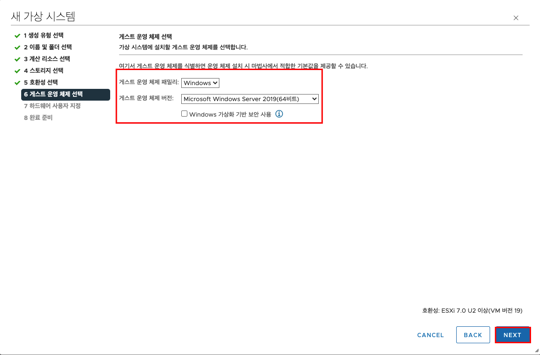Image resolution: width=540 pixels, height=355 pixels.
Task: Go to step 1 생성 유형 선택
Action: point(44,35)
